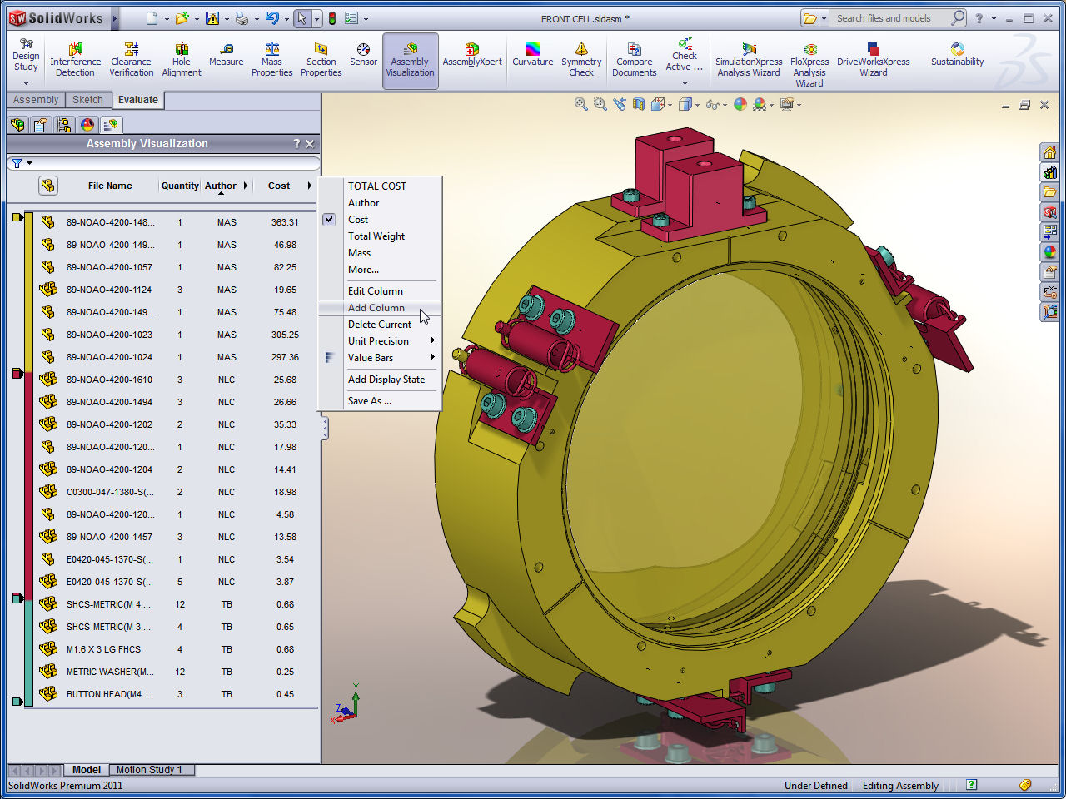This screenshot has width=1066, height=799.
Task: Toggle Assembly Visualization tool
Action: (x=410, y=60)
